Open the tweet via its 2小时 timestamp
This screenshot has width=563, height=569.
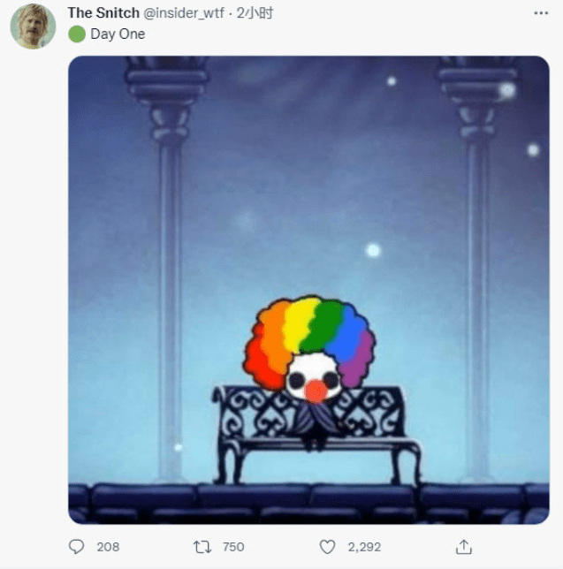click(x=255, y=13)
